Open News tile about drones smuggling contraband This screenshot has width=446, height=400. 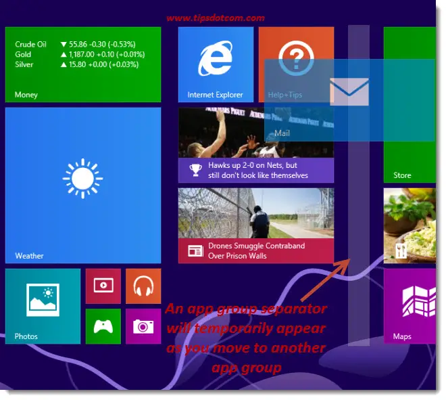tap(256, 225)
